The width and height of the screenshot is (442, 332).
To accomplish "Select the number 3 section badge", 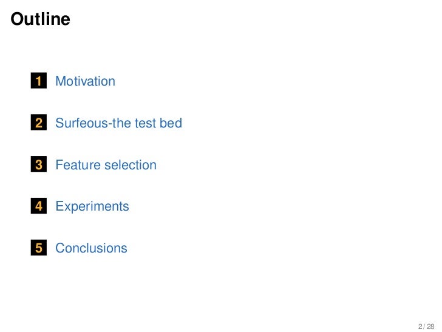I will point(39,165).
